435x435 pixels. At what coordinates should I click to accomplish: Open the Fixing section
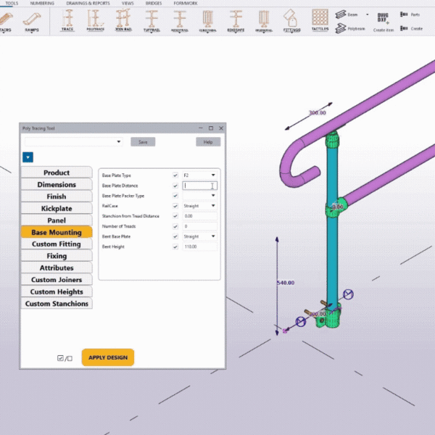click(x=57, y=256)
